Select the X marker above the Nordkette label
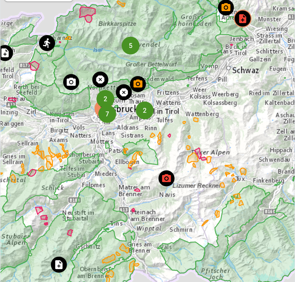Screen dimensions: 295x282 (100, 79)
